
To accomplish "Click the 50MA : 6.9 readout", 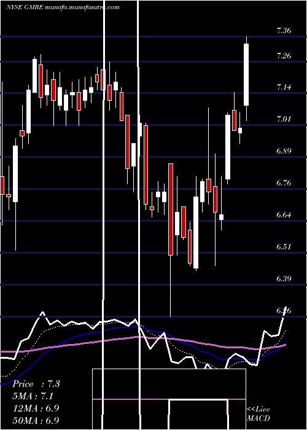I will 36,420.
